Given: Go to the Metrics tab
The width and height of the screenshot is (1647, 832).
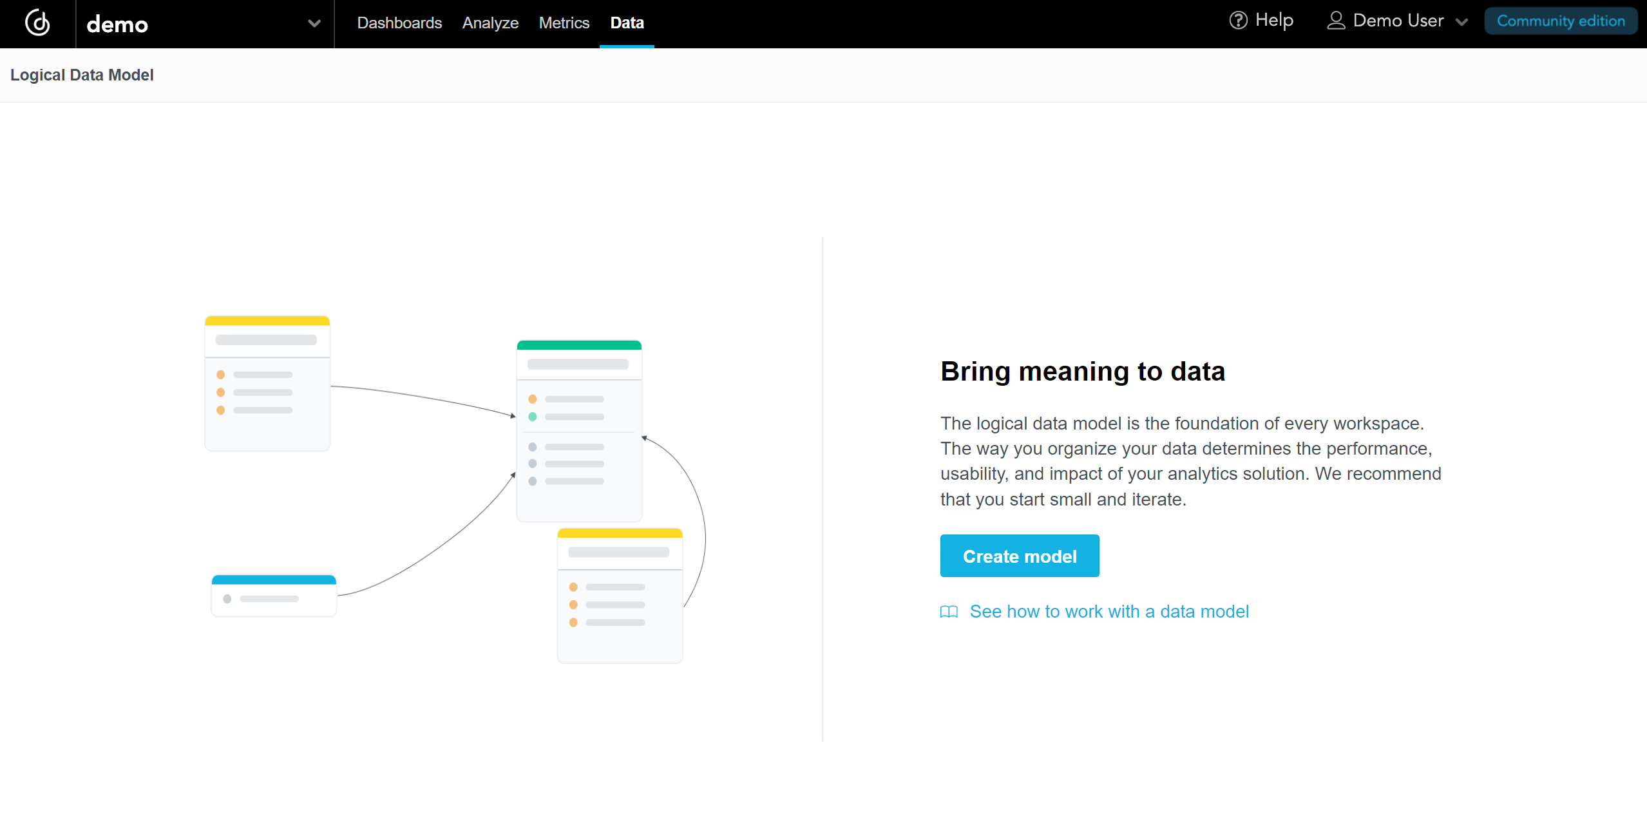Looking at the screenshot, I should click(564, 23).
